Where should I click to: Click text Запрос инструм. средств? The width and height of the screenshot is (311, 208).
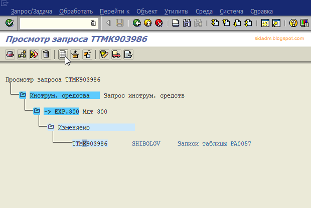(x=144, y=95)
